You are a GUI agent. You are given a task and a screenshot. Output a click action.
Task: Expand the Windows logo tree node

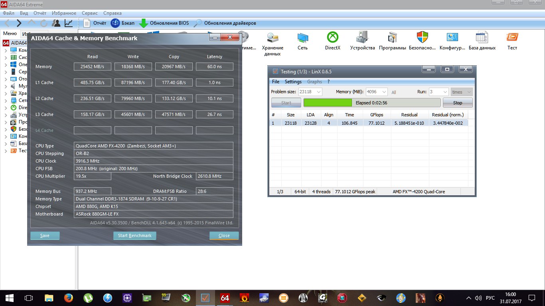pyautogui.click(x=6, y=65)
